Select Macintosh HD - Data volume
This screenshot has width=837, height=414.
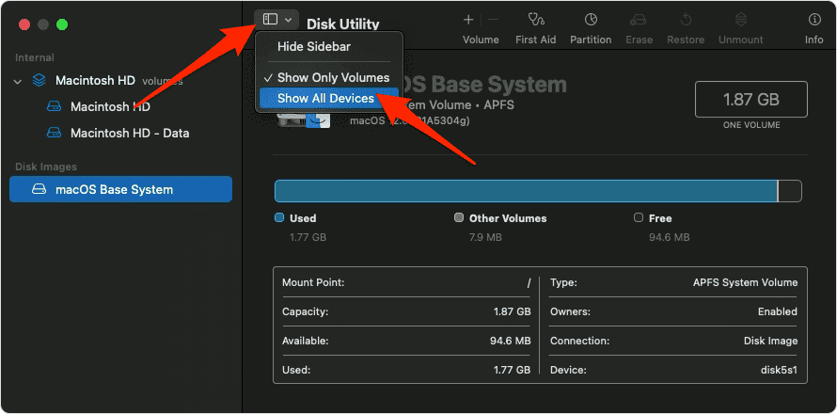pyautogui.click(x=129, y=134)
